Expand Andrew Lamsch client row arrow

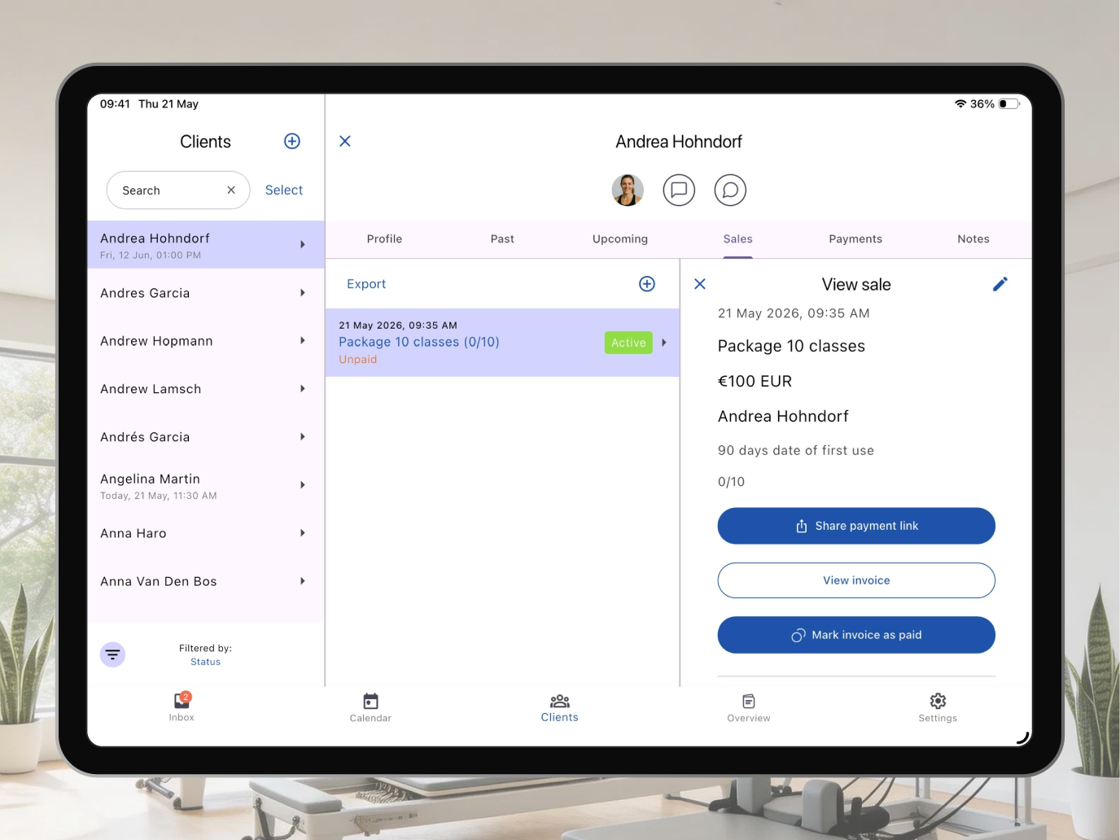[x=303, y=389]
